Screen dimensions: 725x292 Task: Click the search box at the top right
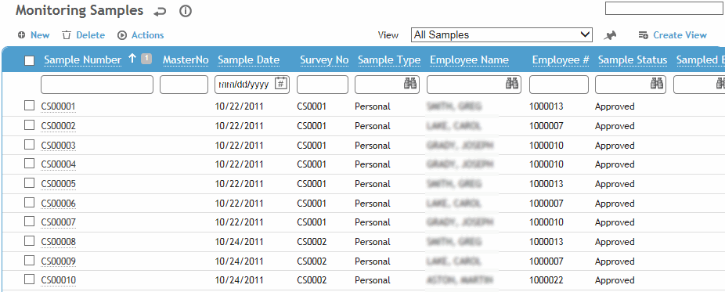[x=664, y=9]
